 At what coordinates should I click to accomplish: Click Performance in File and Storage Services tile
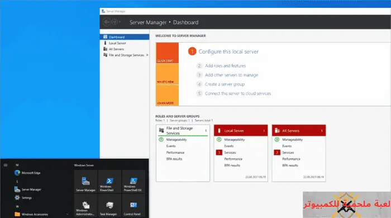175,153
